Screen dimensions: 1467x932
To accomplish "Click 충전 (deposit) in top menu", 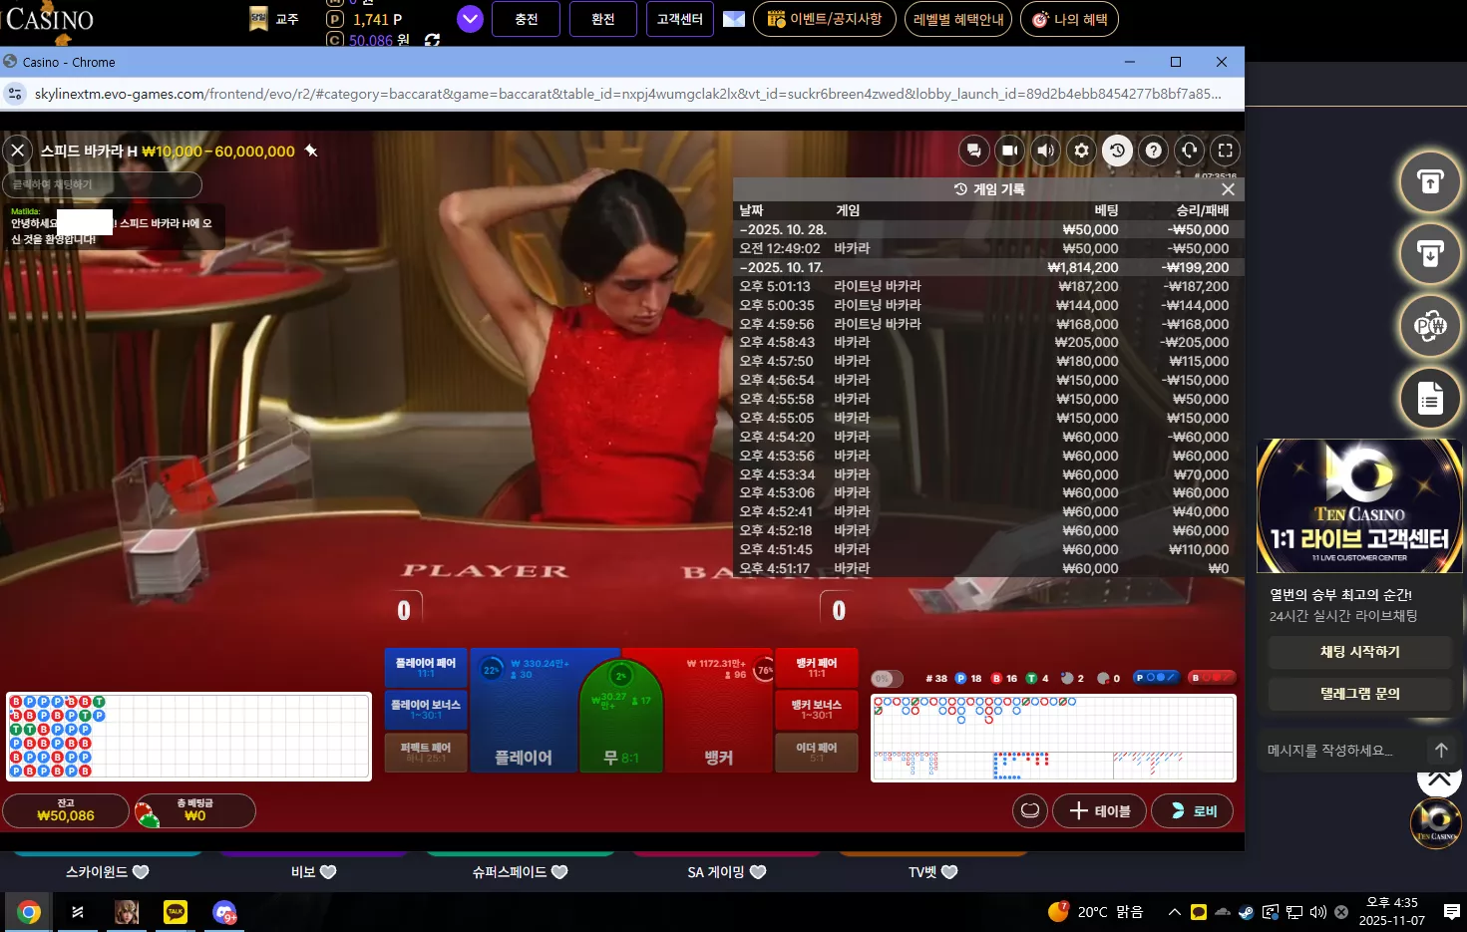I will point(526,19).
